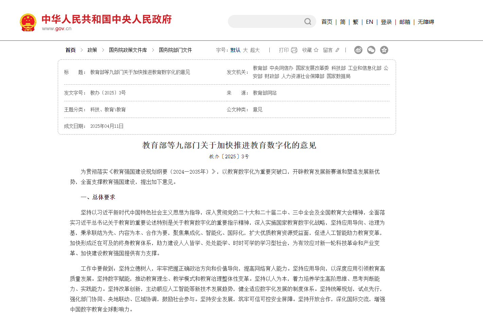Click the 留言 message text
Screen dimensions: 483x313
[x=328, y=50]
